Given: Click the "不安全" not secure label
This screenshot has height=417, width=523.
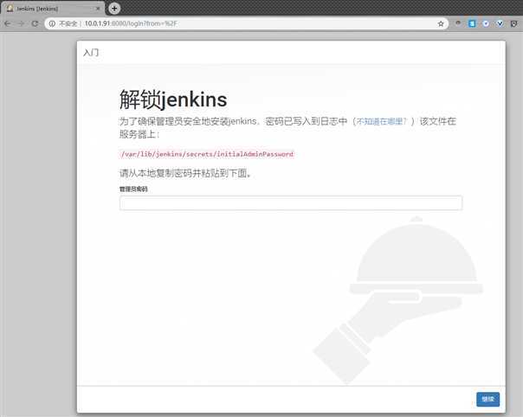Looking at the screenshot, I should click(x=68, y=23).
